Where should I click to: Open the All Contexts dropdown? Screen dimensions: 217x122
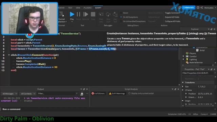(28, 94)
